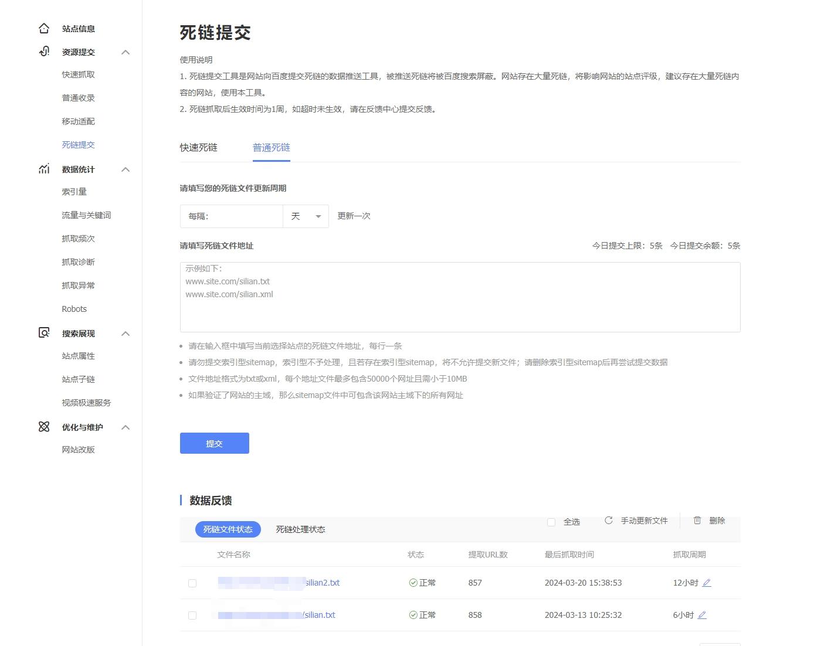Collapse the 搜索展现 menu chevron
Viewport: 831px width, 646px height.
[x=126, y=334]
